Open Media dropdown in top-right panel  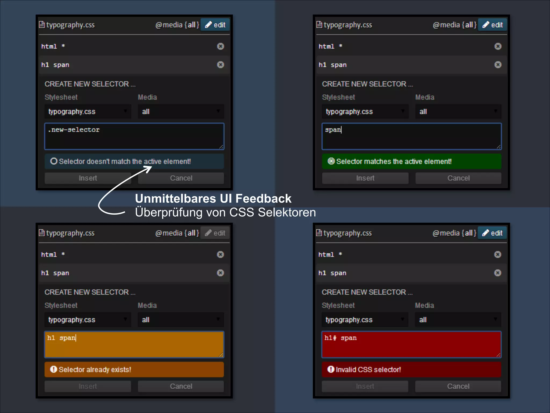point(458,111)
